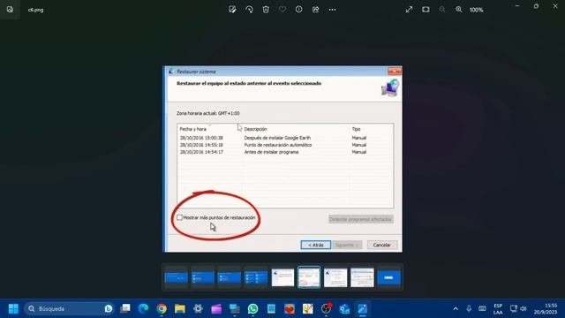This screenshot has width=565, height=318.
Task: Click the 'Cancelar' button in the dialog
Action: (x=382, y=245)
